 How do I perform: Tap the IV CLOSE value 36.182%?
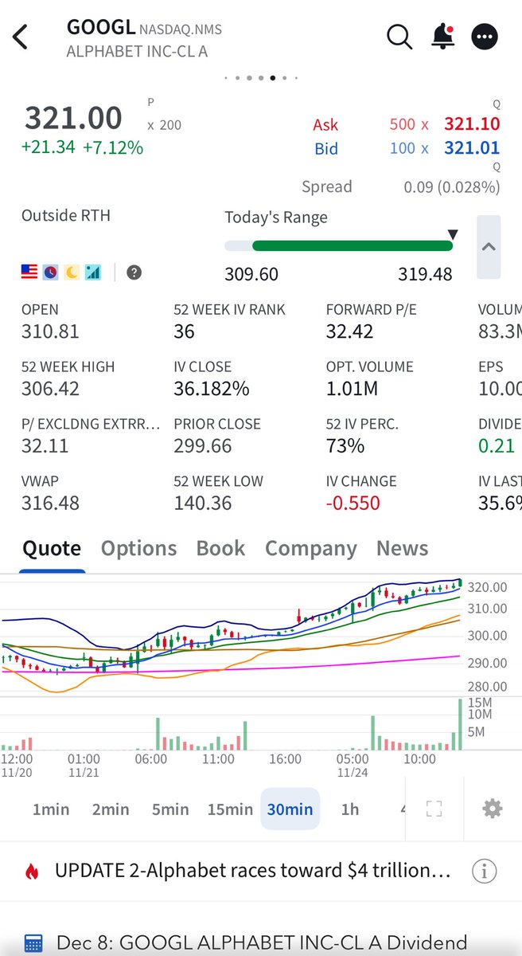212,389
